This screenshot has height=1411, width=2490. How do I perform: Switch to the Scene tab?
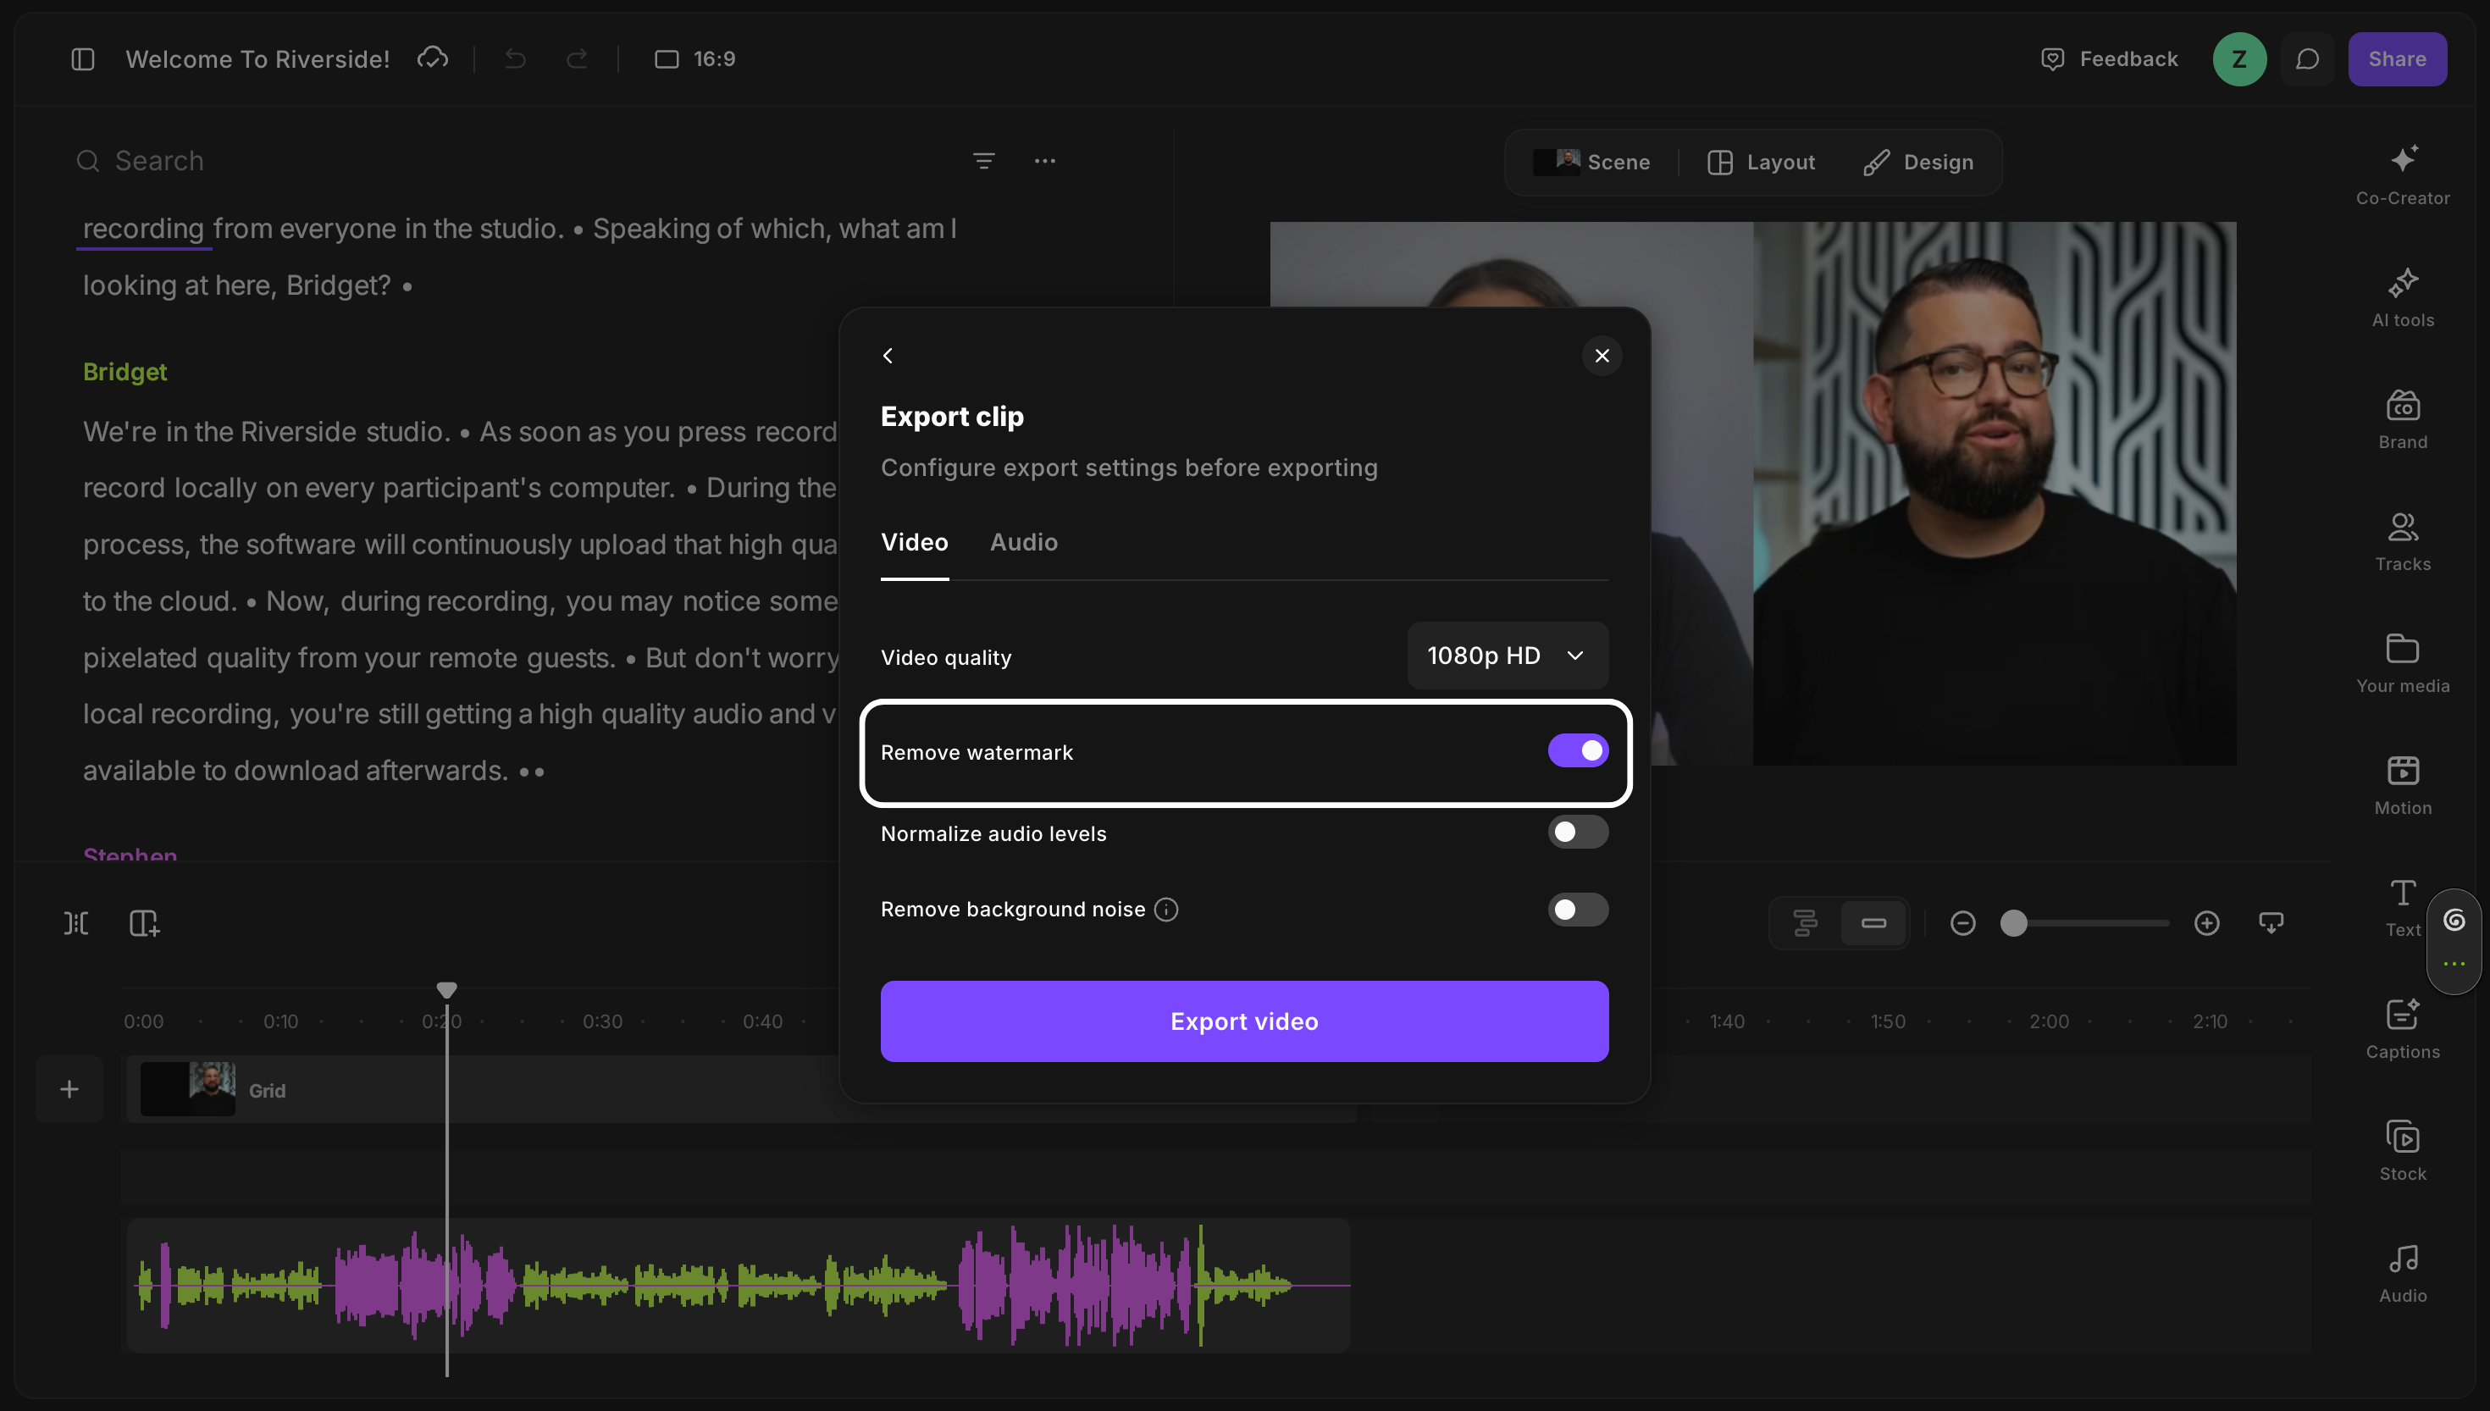[x=1592, y=162]
